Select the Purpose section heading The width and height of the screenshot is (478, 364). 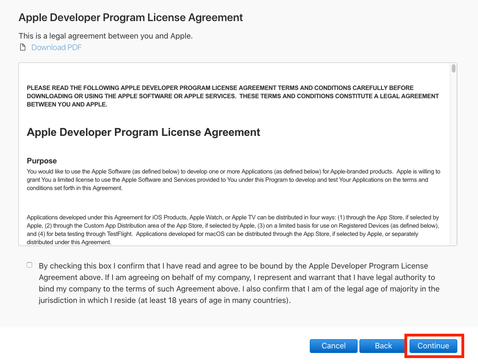[x=42, y=161]
